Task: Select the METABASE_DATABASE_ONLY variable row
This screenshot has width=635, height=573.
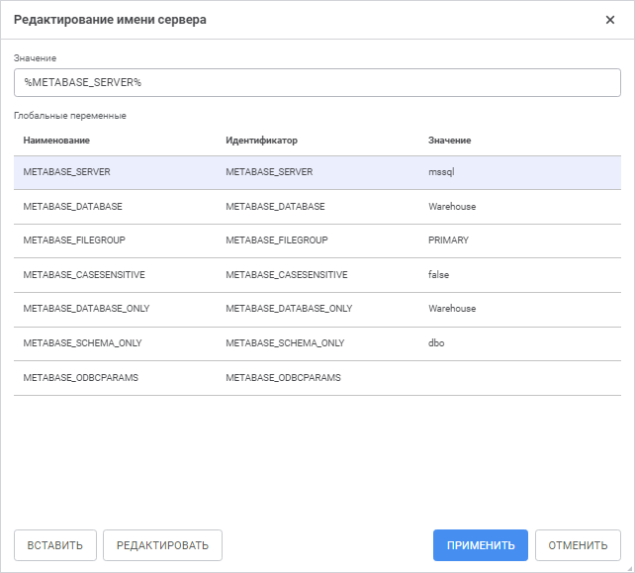Action: coord(87,309)
